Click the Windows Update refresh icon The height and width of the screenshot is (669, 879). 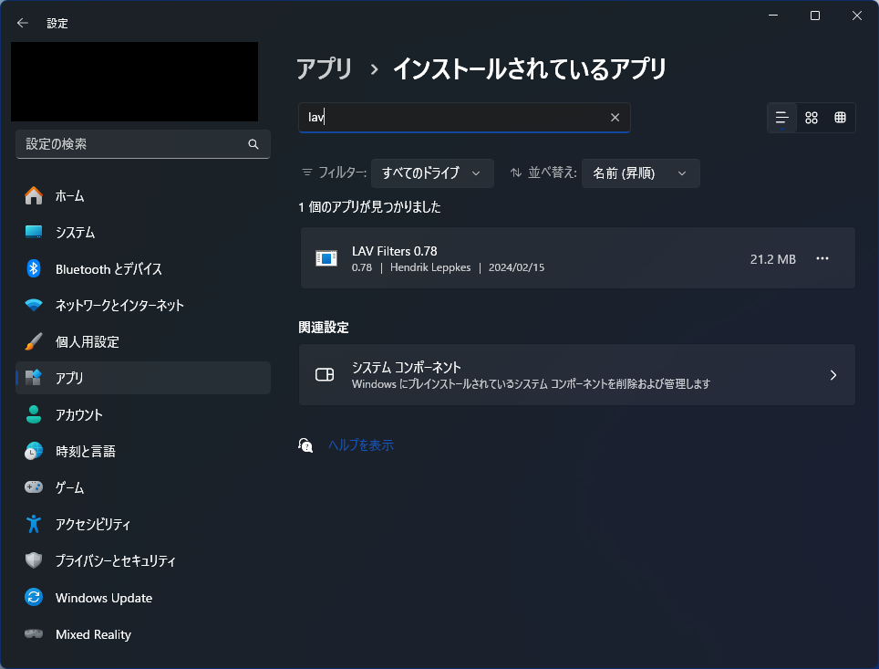pyautogui.click(x=34, y=597)
